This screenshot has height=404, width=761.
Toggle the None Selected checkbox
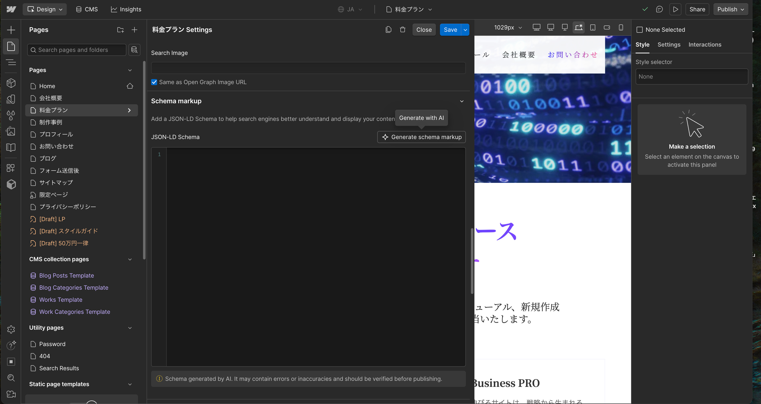click(640, 30)
